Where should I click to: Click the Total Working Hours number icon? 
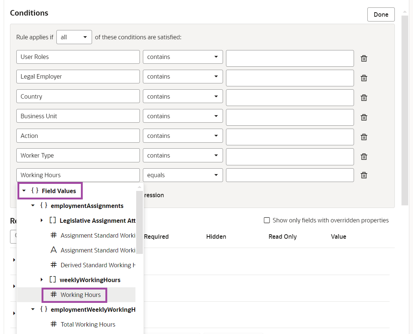[x=53, y=324]
